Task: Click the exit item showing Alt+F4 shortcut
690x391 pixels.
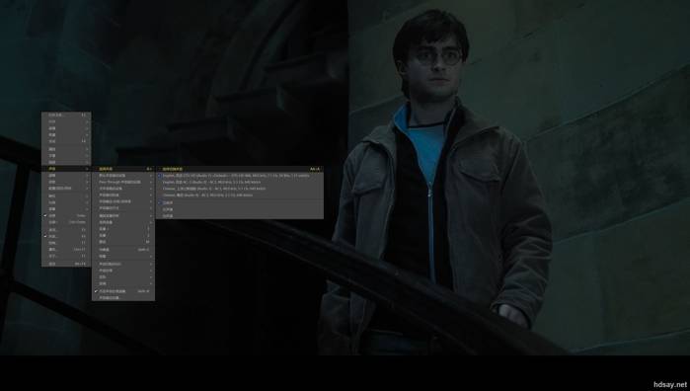Action: click(x=66, y=264)
